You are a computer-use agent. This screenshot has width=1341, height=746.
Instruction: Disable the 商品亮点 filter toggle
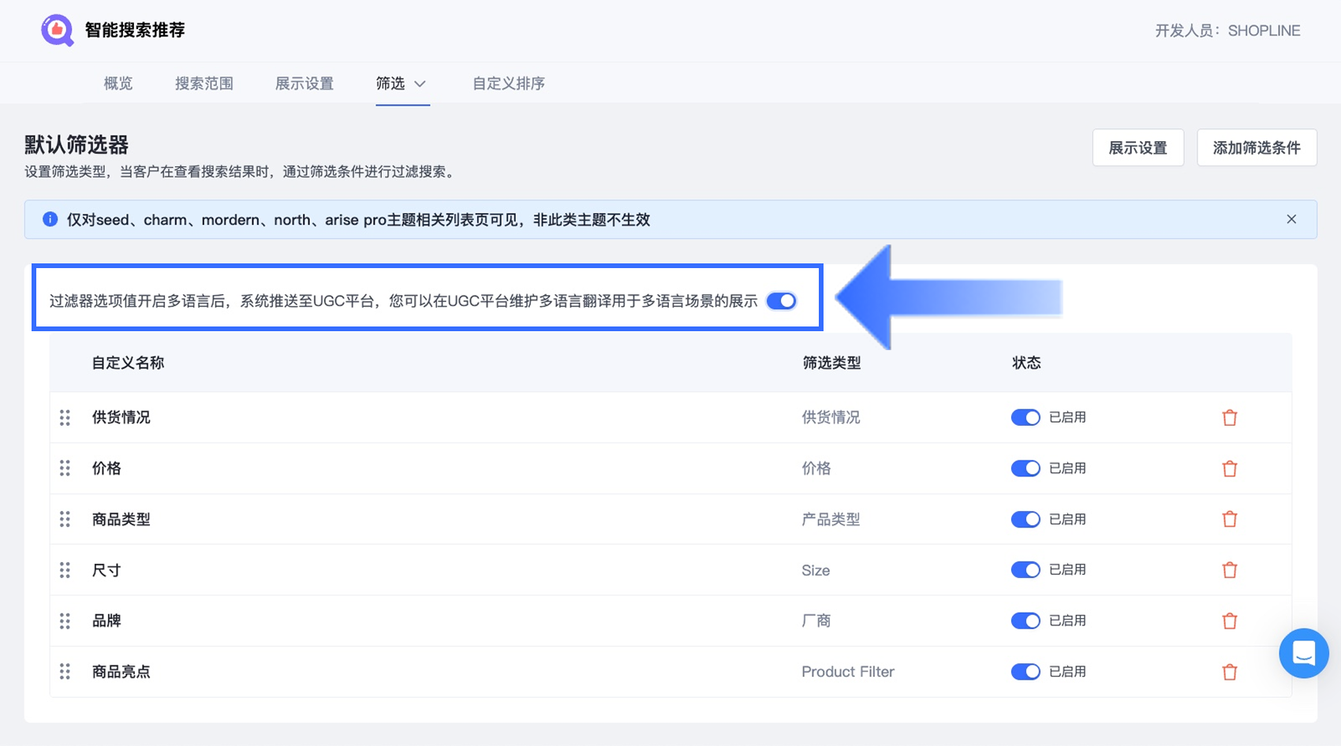(x=1025, y=672)
